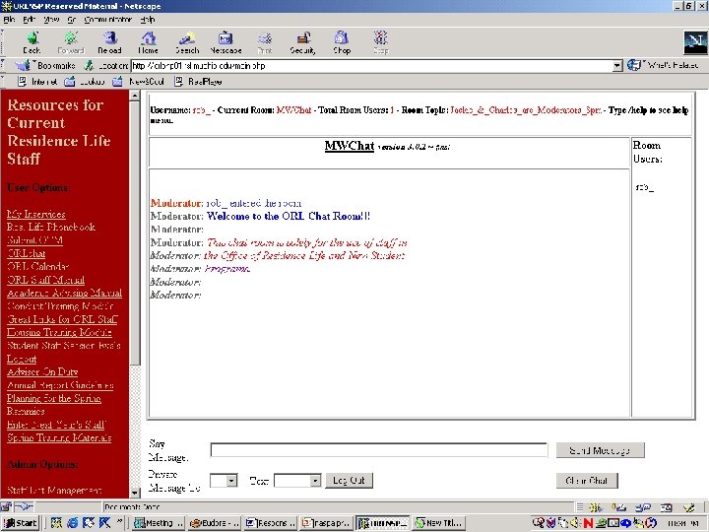Switch to the New Title taskbar window

click(x=438, y=523)
